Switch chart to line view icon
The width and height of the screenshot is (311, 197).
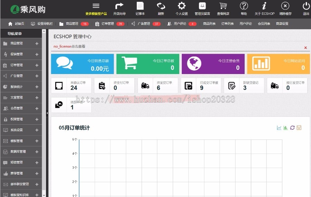[x=279, y=128]
